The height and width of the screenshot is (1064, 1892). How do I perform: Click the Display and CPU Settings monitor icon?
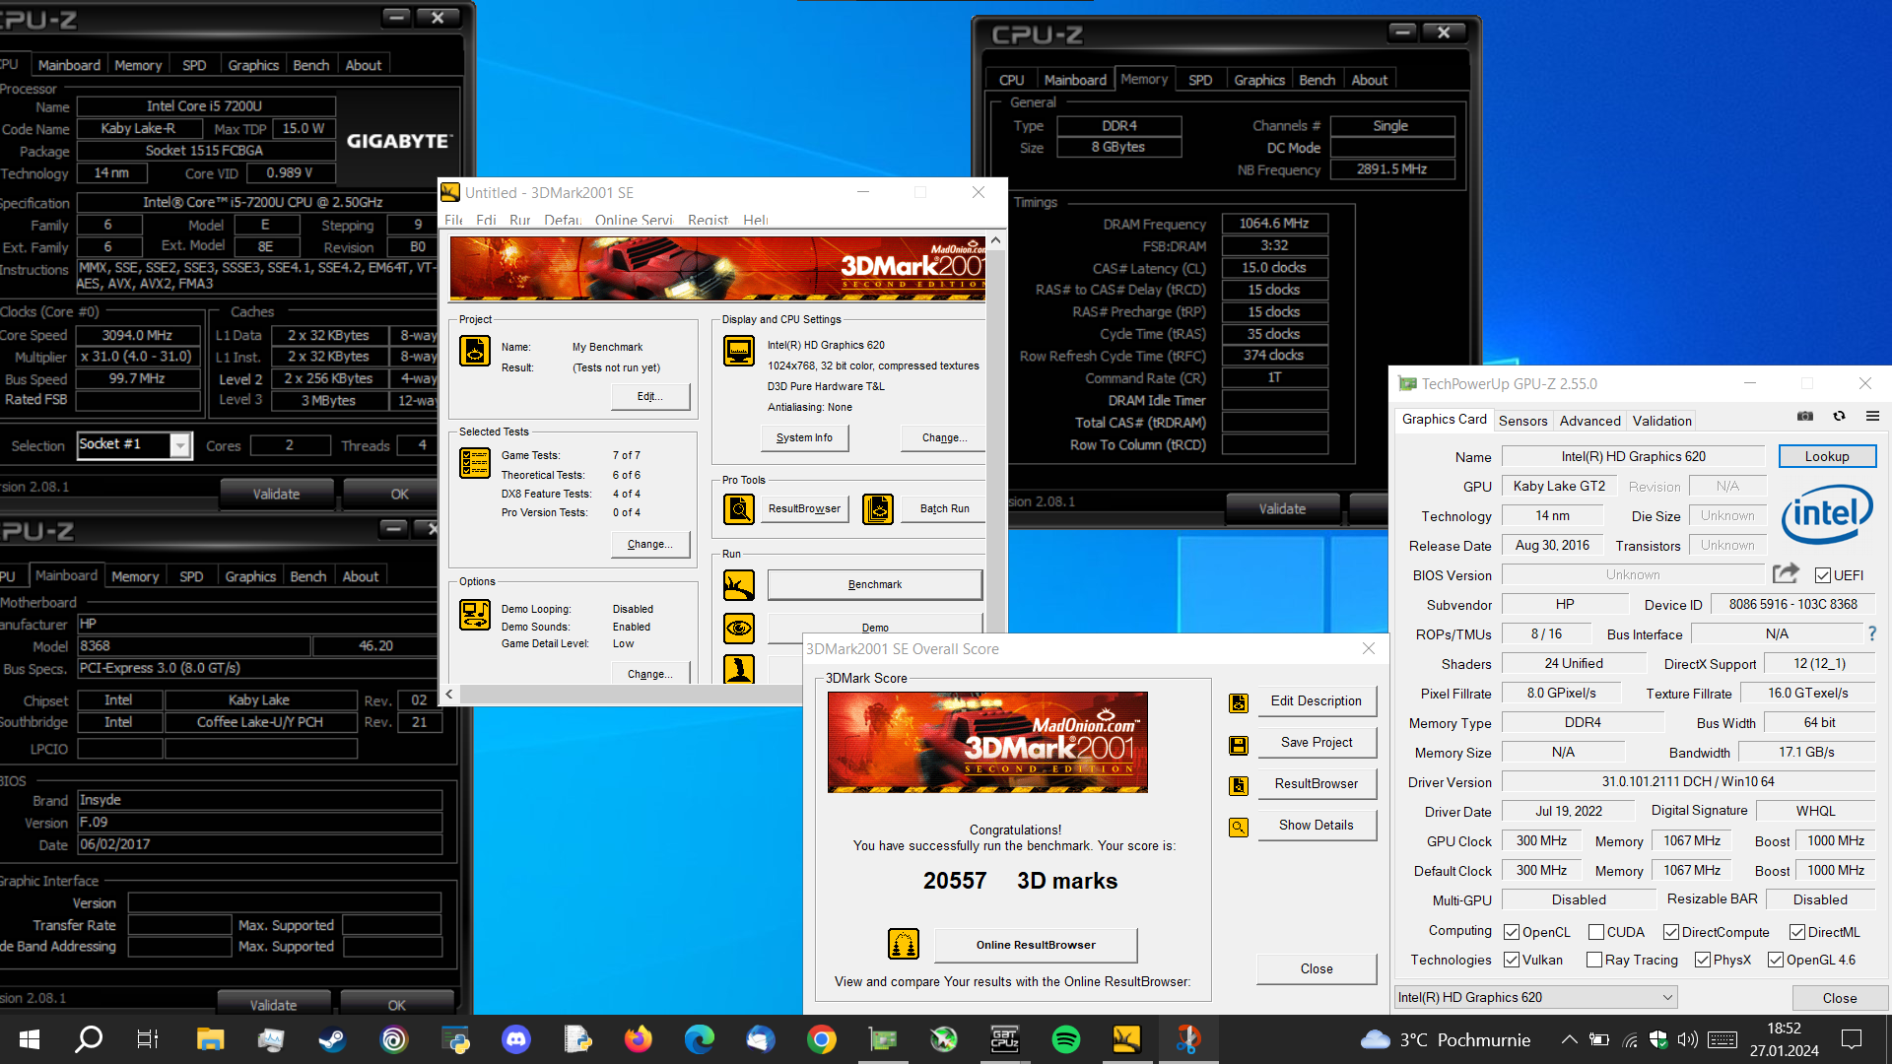click(x=739, y=351)
